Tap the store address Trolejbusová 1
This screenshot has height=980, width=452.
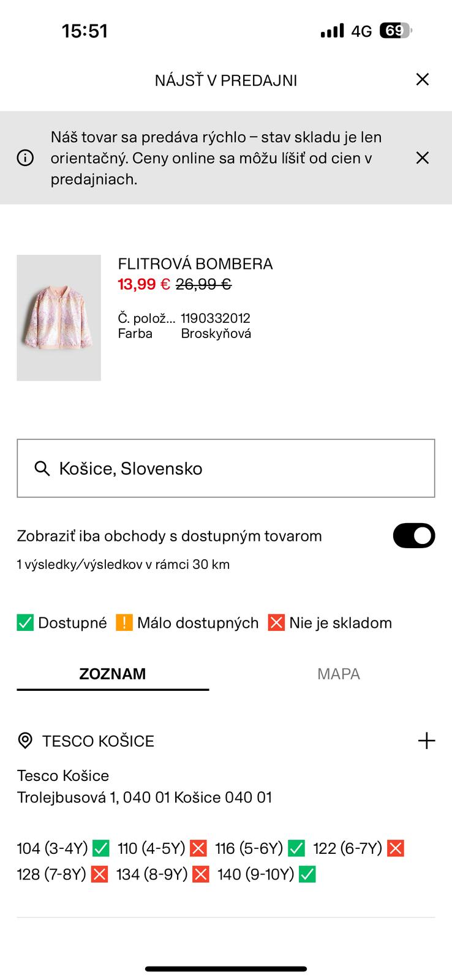tap(144, 797)
